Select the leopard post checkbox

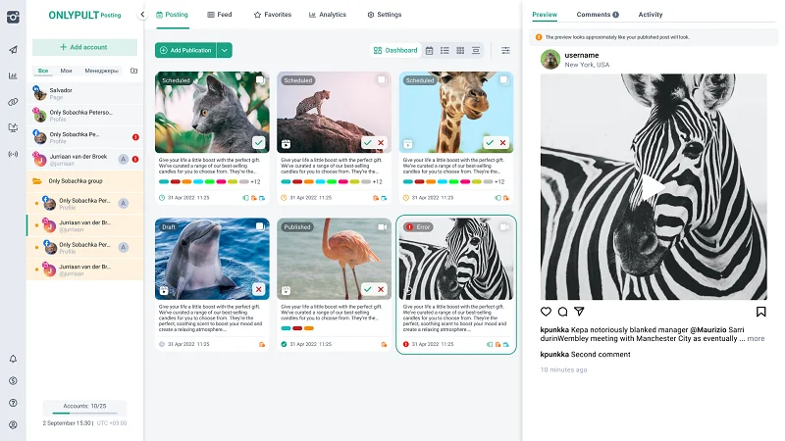click(382, 80)
